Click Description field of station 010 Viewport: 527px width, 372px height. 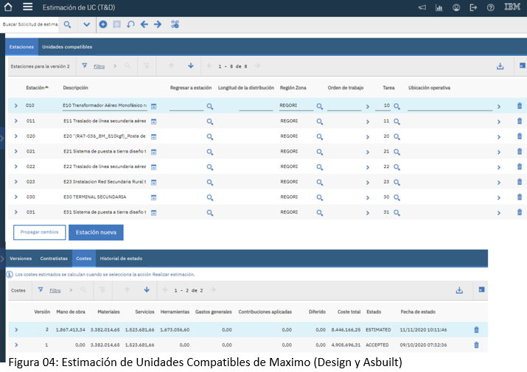105,105
